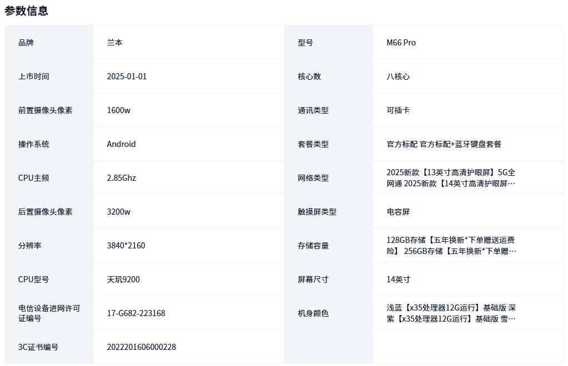
Task: Click license number 17-G682-223168
Action: pyautogui.click(x=136, y=313)
